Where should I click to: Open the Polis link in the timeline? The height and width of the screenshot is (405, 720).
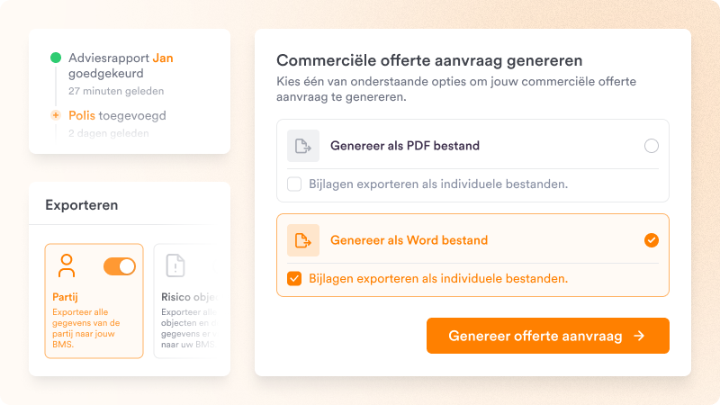pos(82,115)
